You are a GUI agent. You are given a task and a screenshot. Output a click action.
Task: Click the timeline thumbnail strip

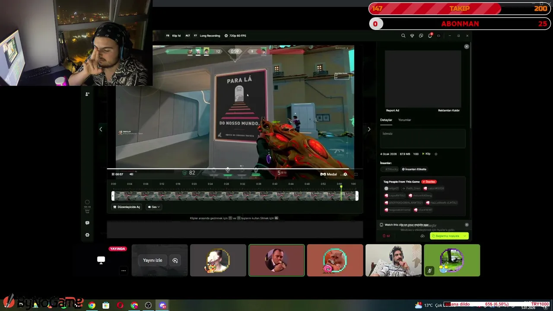click(x=235, y=196)
